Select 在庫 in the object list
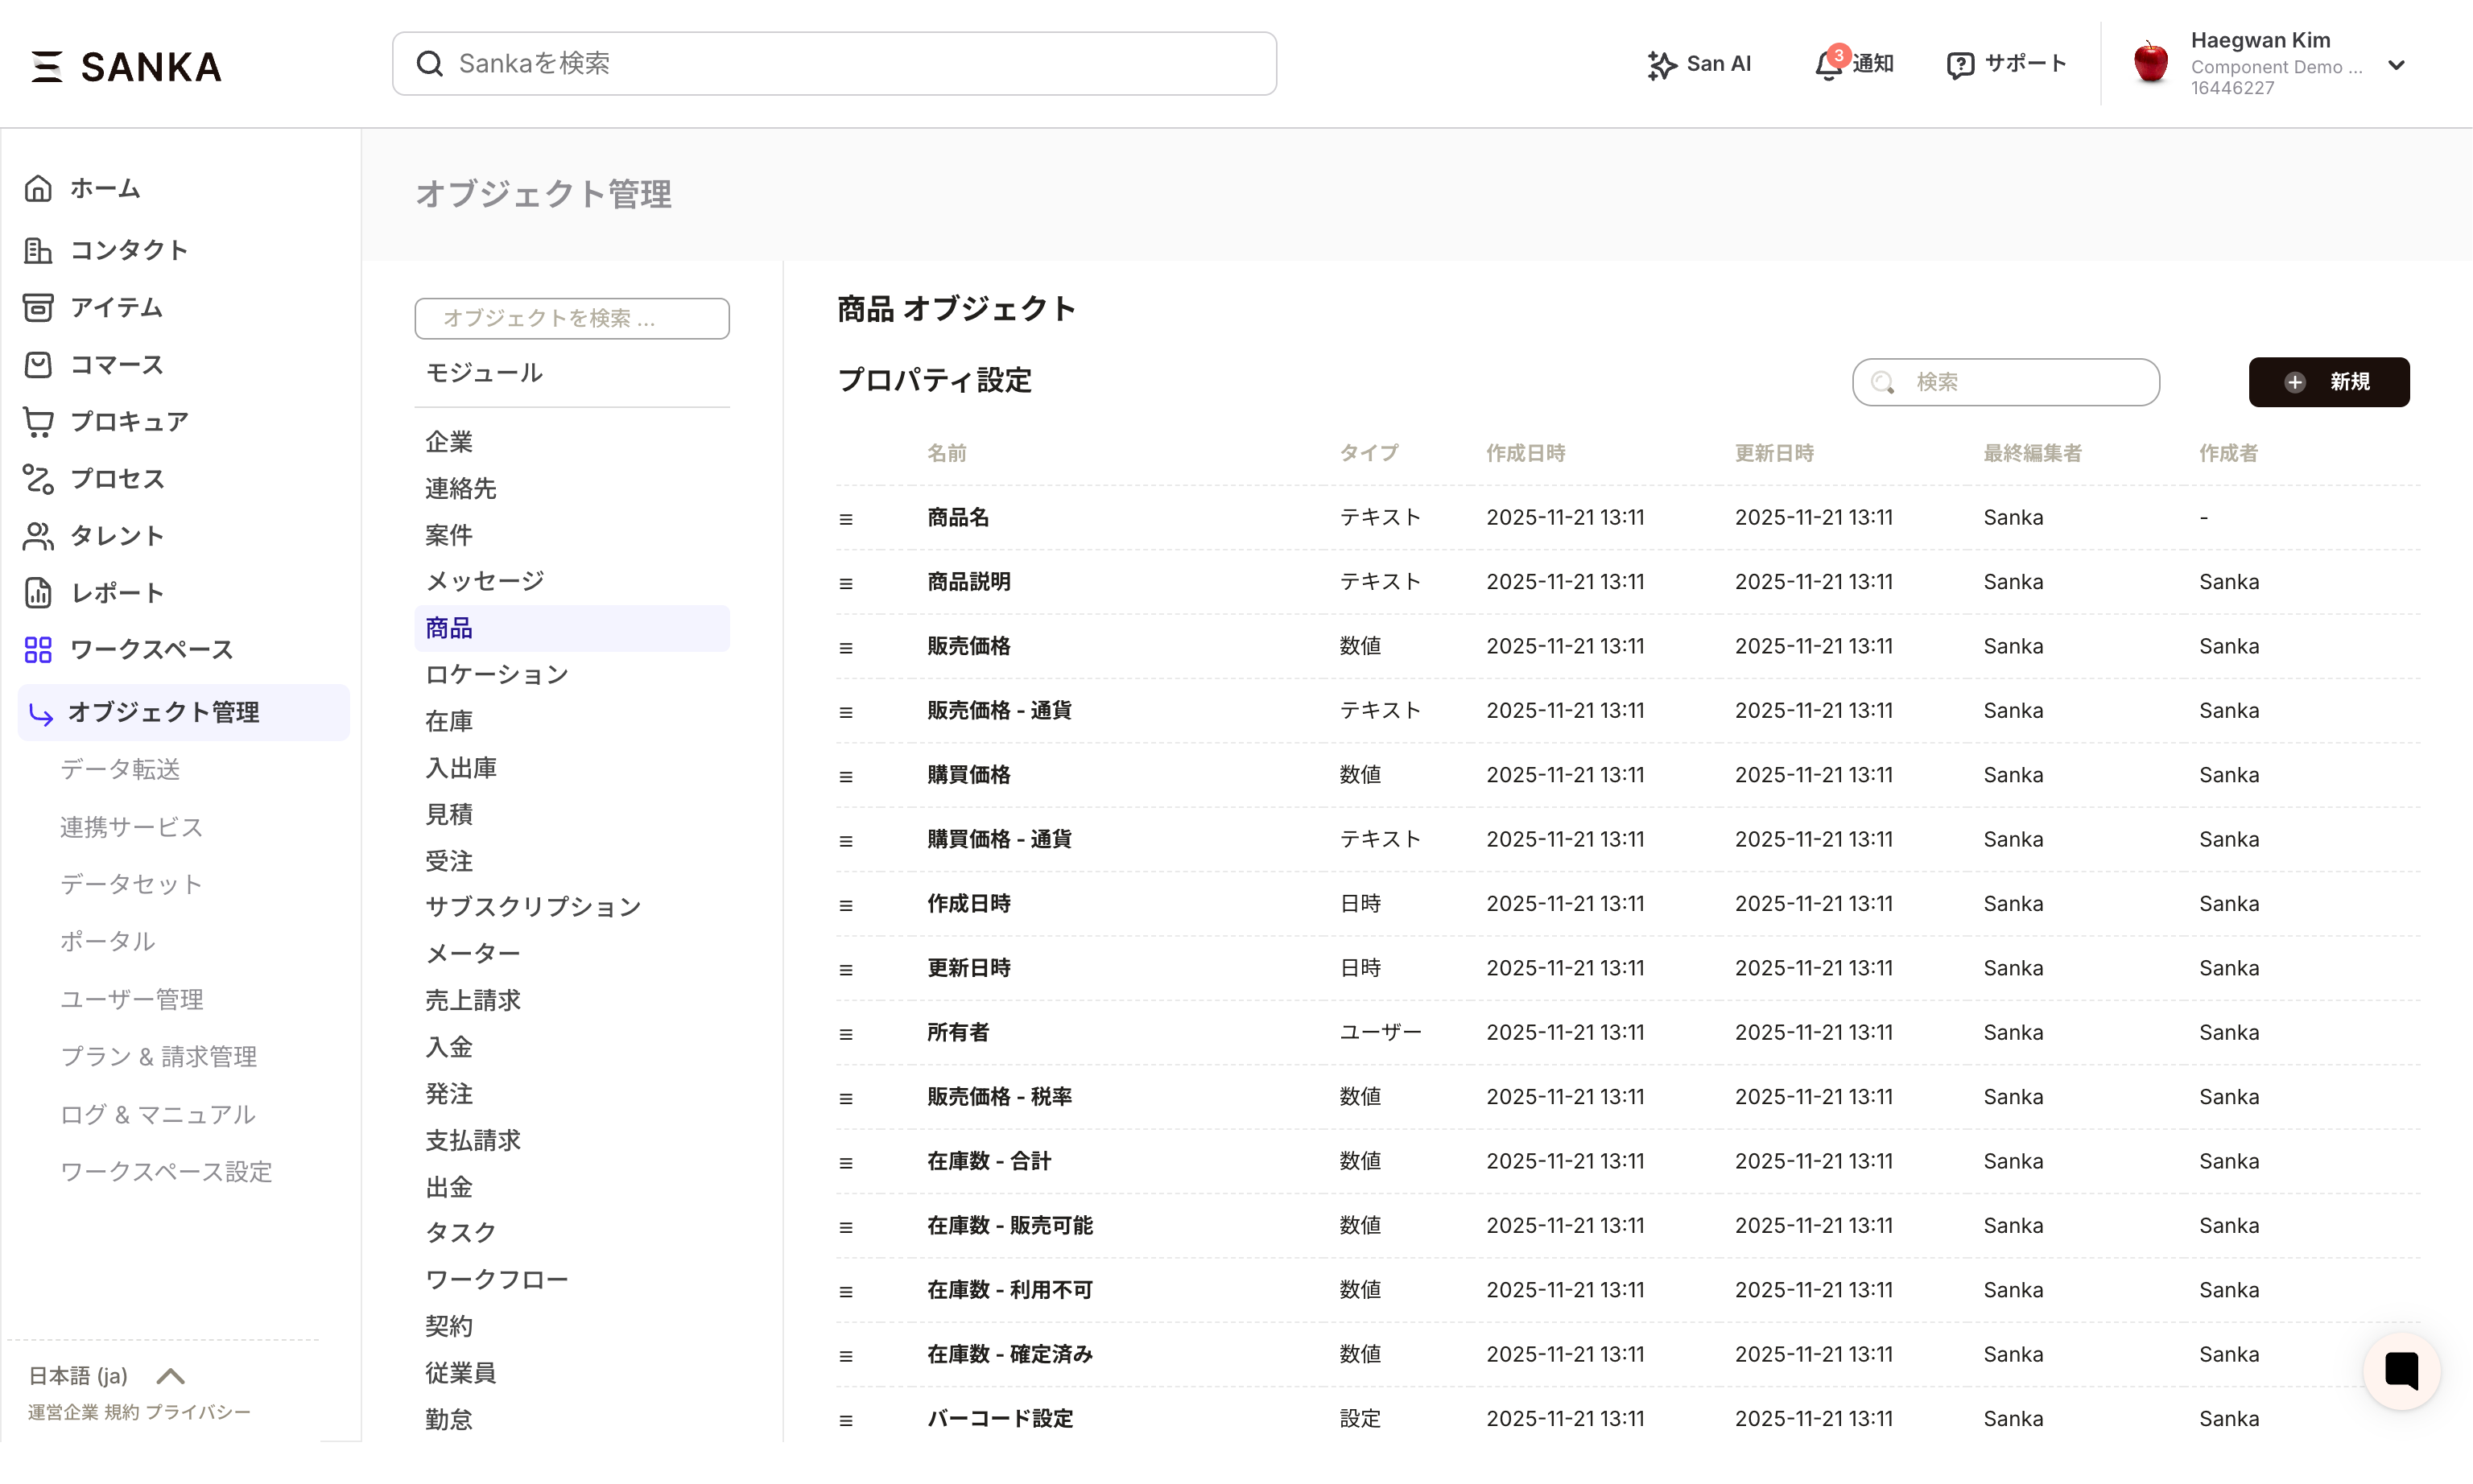 pos(448,721)
